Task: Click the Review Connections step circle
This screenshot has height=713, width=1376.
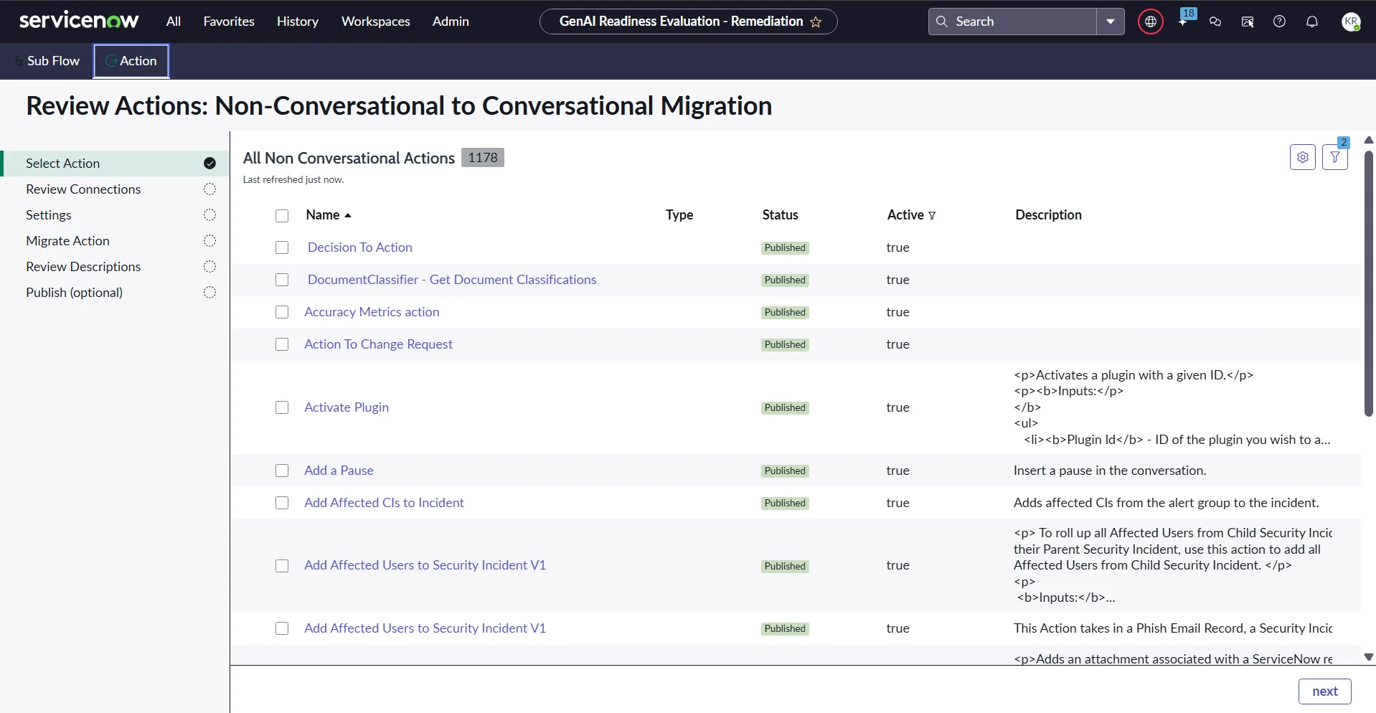Action: pyautogui.click(x=209, y=189)
